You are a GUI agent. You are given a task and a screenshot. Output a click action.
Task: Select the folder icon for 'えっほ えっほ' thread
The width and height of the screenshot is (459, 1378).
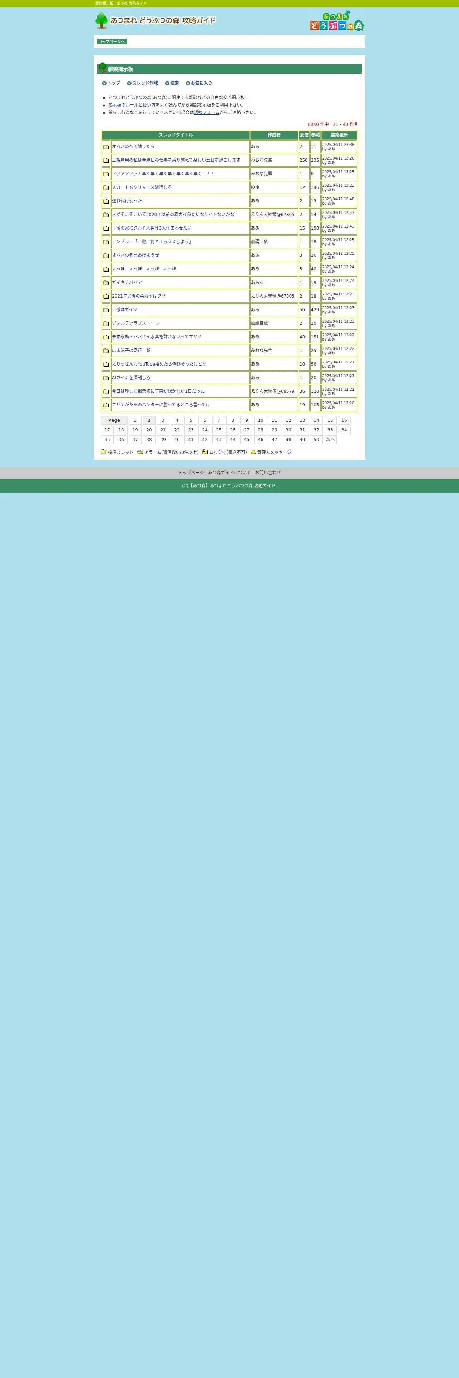(106, 269)
